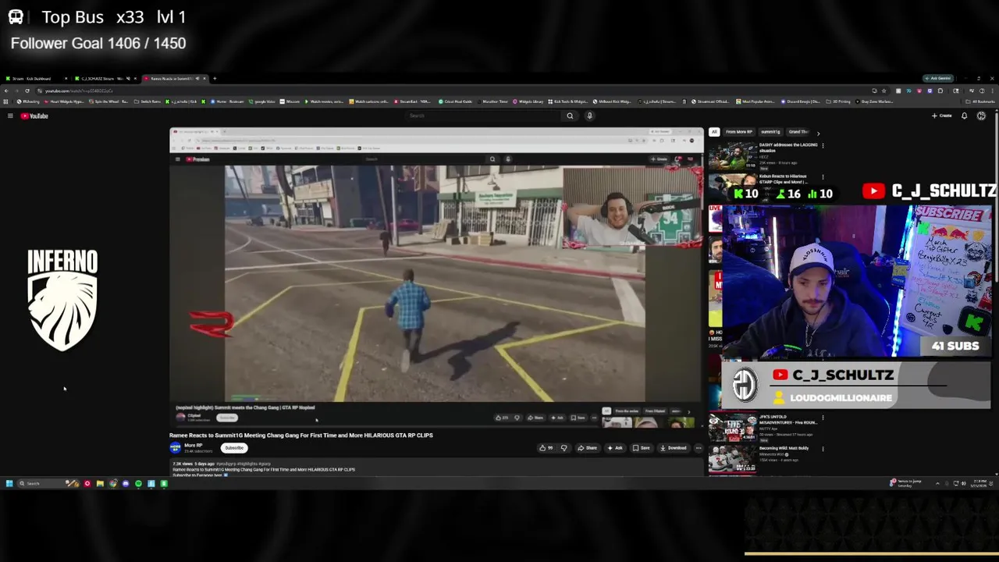Save the video to a playlist

[x=641, y=448]
